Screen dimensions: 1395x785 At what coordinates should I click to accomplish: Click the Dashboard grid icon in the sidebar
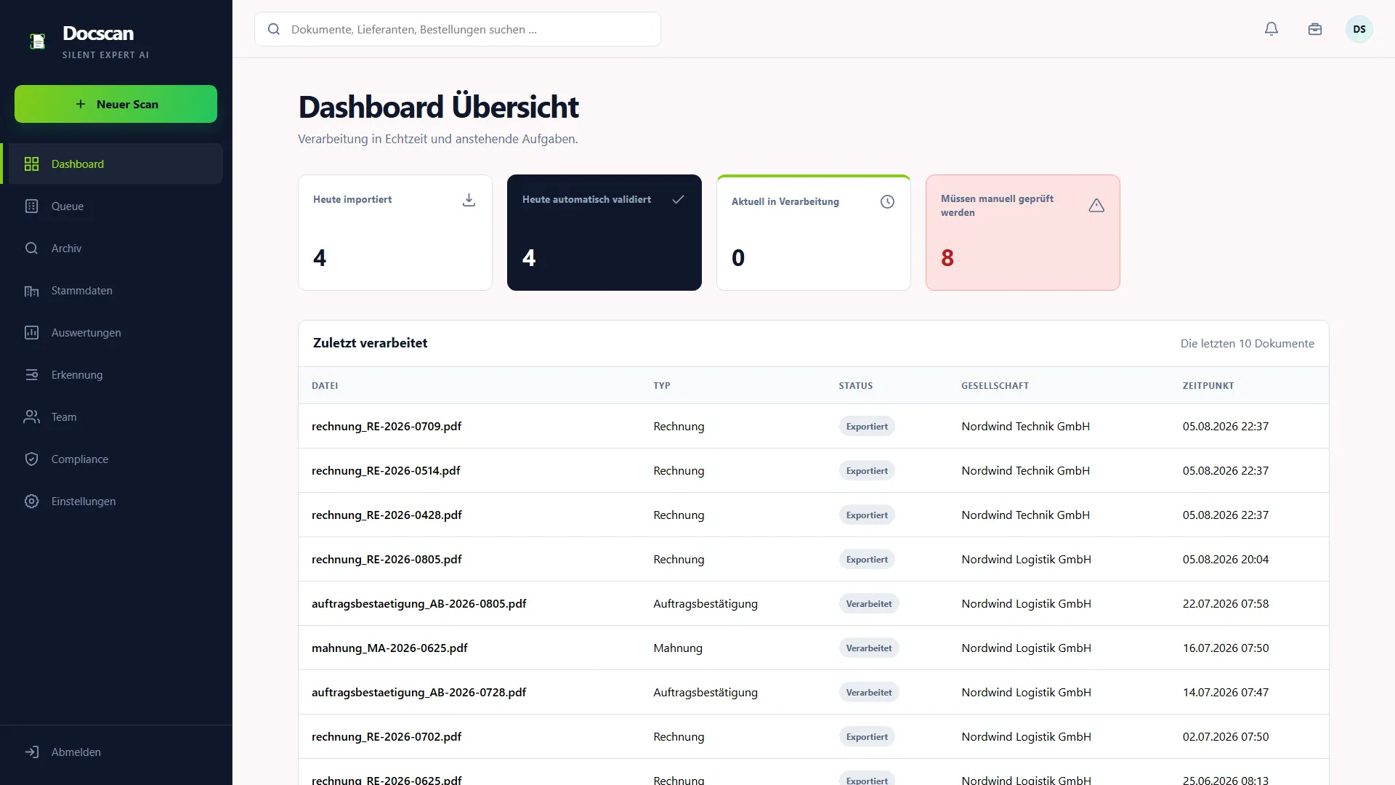31,164
